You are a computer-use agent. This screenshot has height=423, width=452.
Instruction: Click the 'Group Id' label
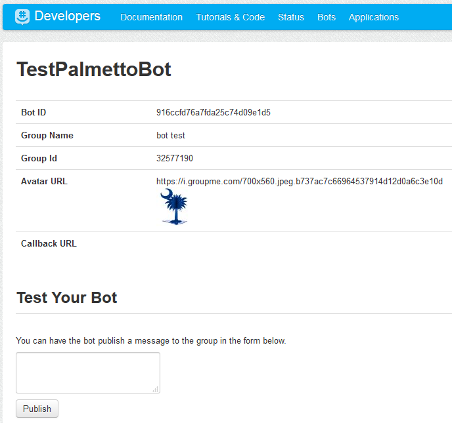(x=39, y=158)
